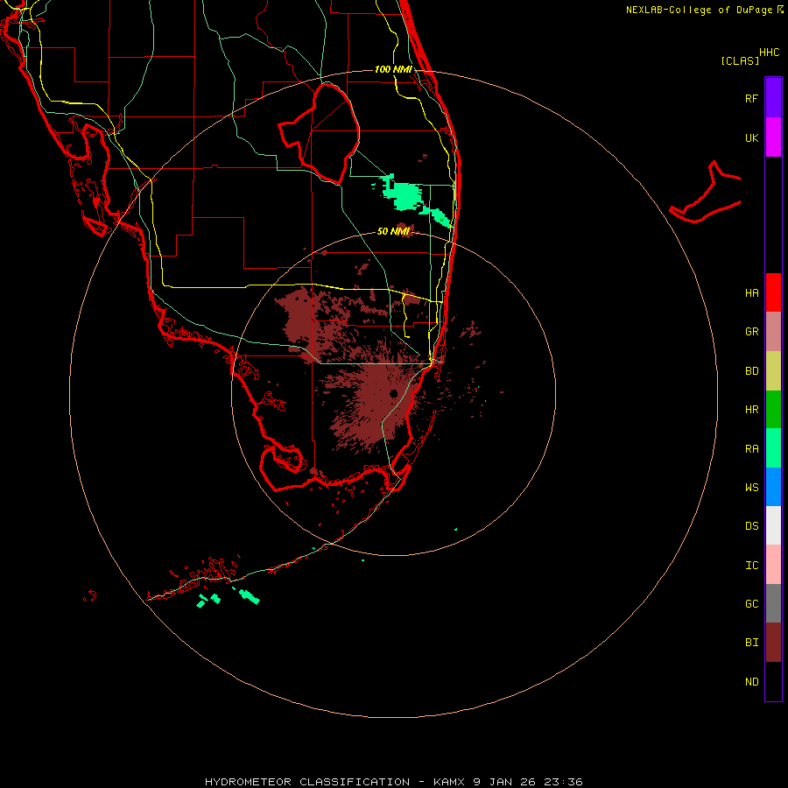The image size is (788, 788).
Task: Click the '100 NMI' range ring label
Action: click(x=393, y=69)
